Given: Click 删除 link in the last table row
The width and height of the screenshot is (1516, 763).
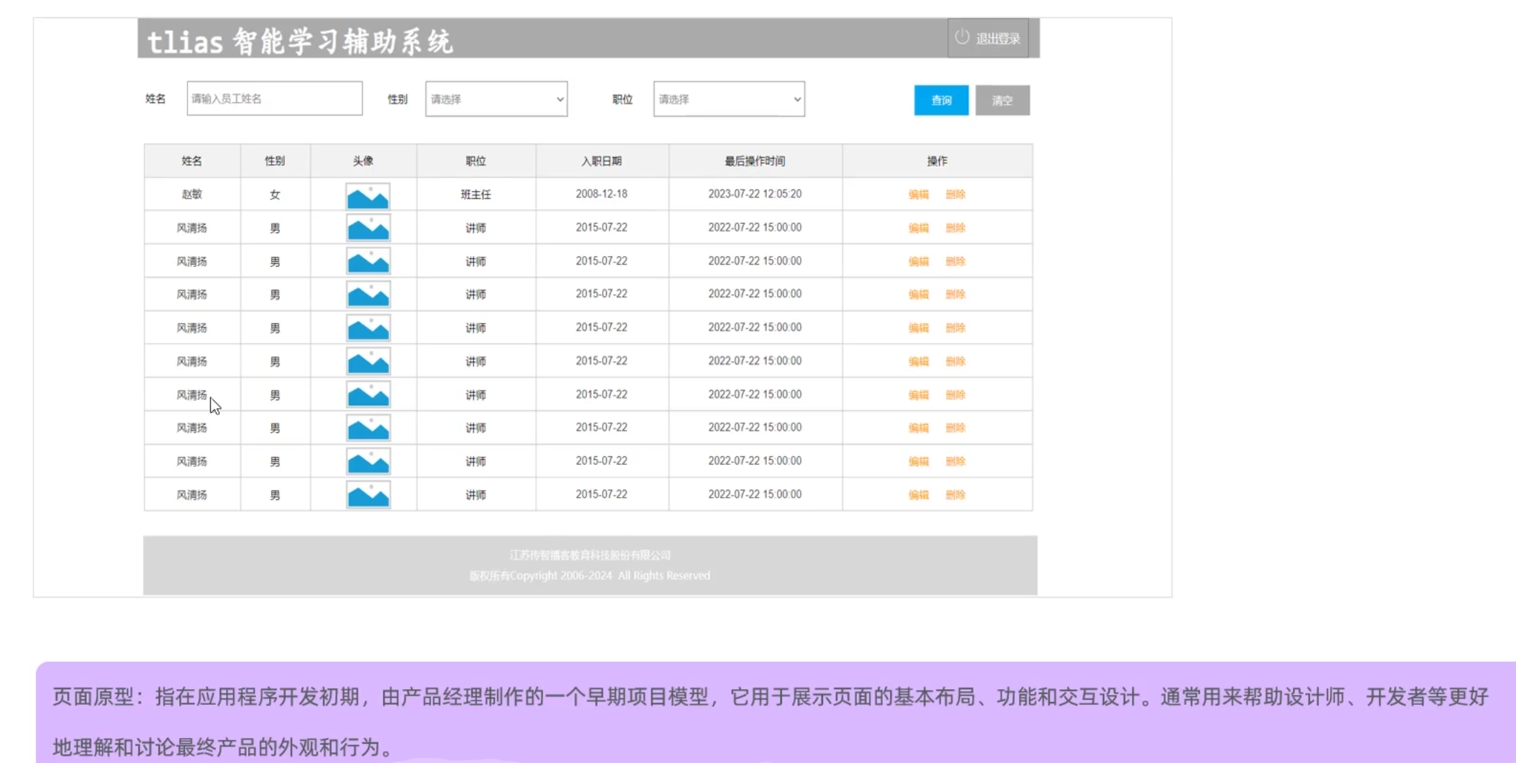Looking at the screenshot, I should 955,495.
